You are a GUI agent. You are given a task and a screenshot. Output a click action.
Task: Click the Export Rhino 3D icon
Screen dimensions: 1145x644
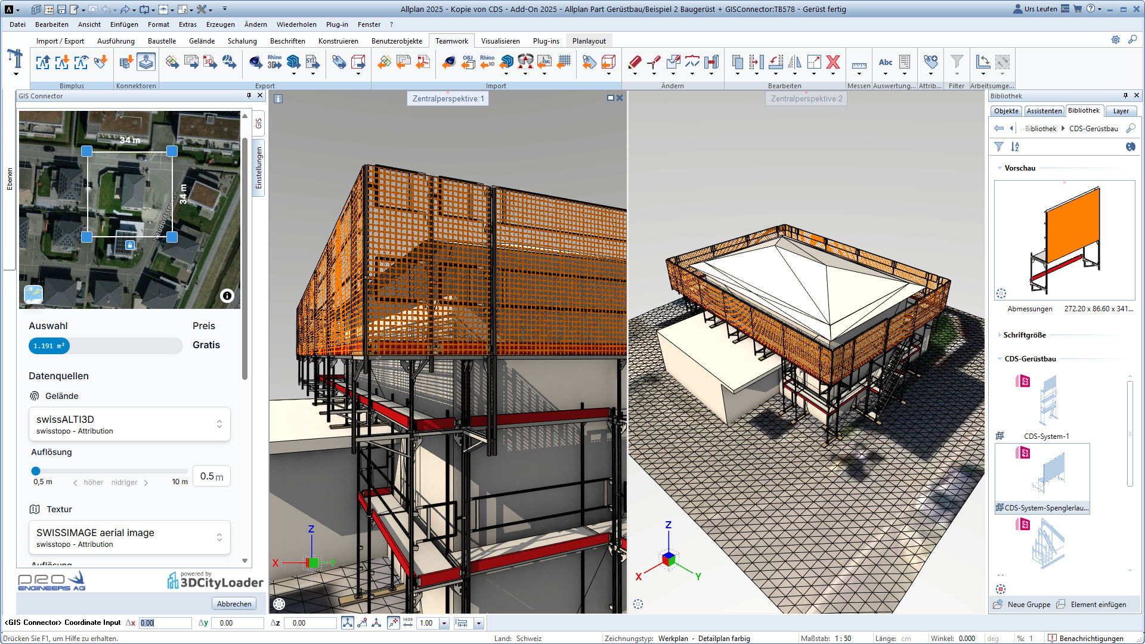point(274,61)
